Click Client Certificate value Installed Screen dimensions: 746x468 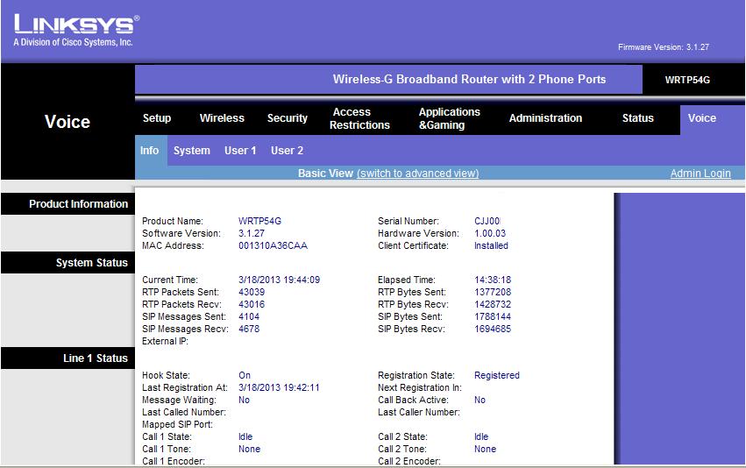pos(491,246)
